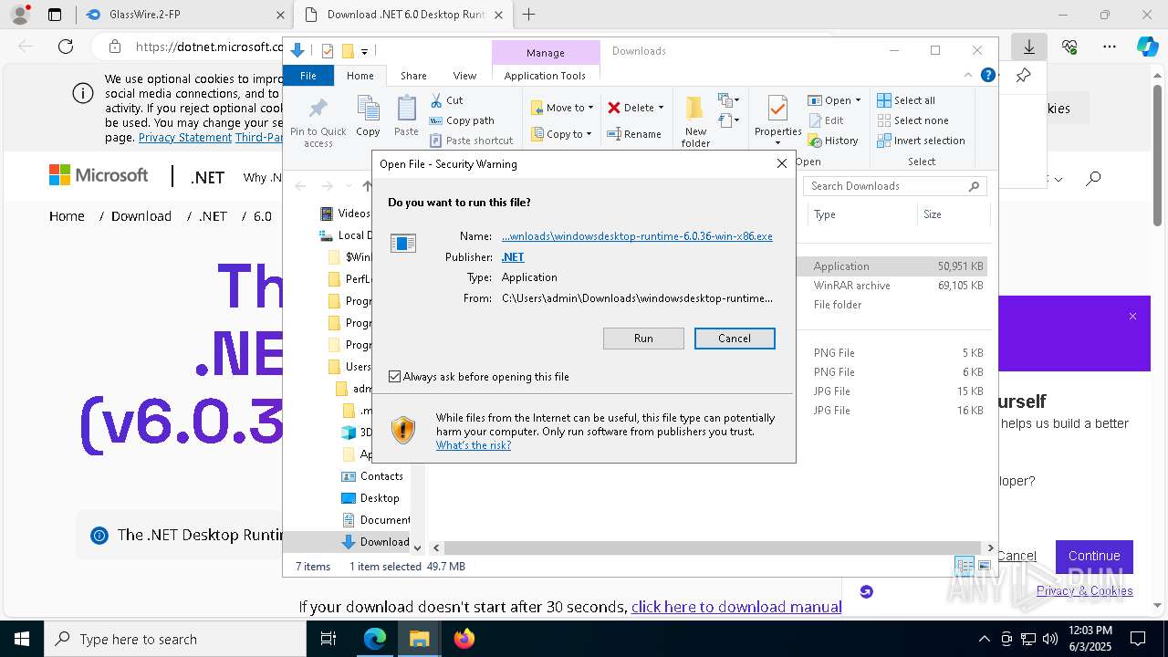The width and height of the screenshot is (1168, 657).
Task: Click the Rename button in ribbon
Action: 634,134
